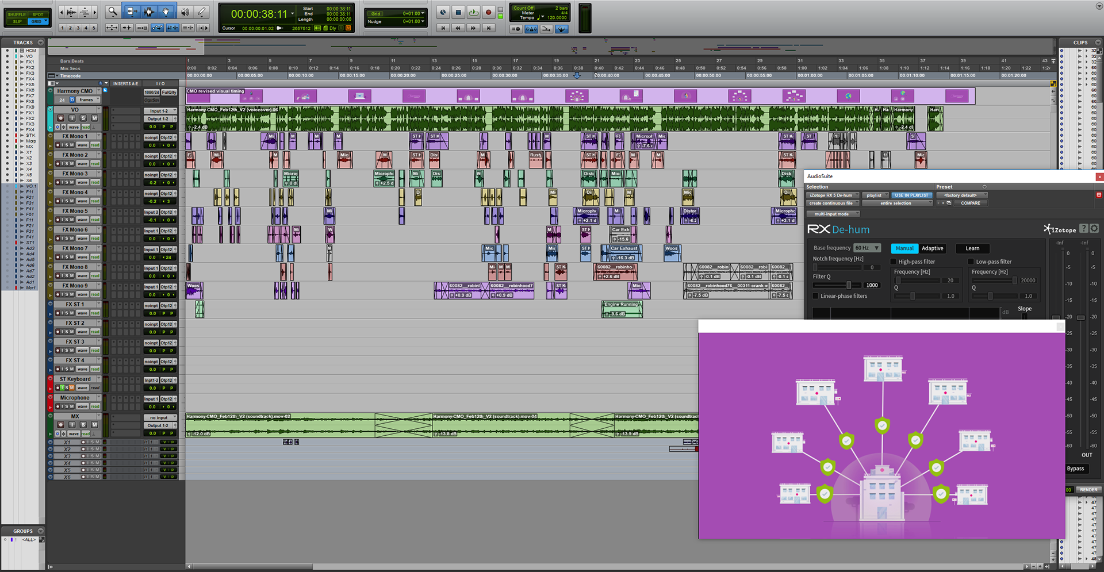The height and width of the screenshot is (572, 1104).
Task: Open create continuous file dropdown
Action: click(x=833, y=203)
